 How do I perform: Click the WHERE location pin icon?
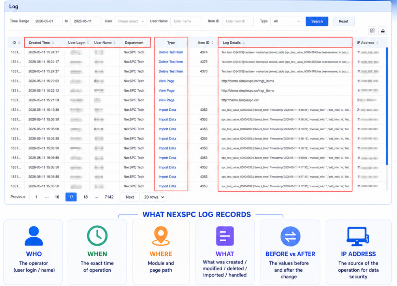(x=161, y=236)
